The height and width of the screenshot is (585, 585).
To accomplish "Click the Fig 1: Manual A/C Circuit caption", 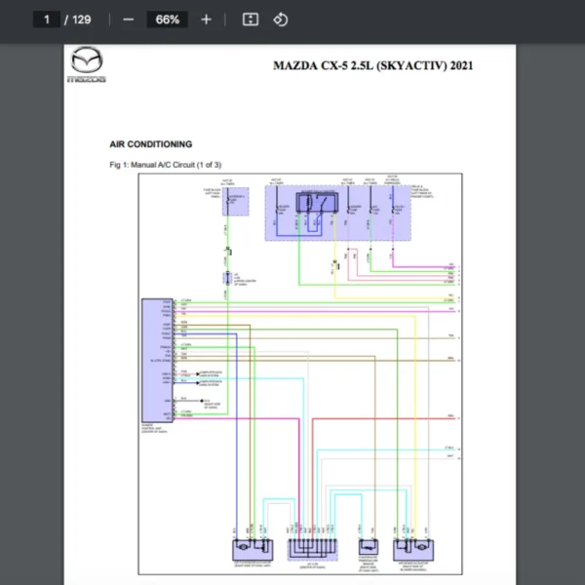I will [x=166, y=165].
